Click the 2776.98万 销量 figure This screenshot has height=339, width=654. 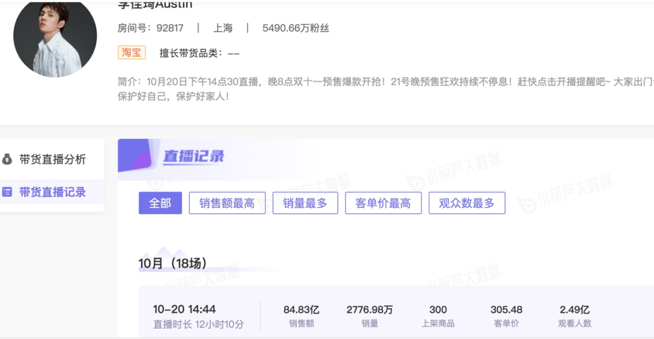click(369, 310)
